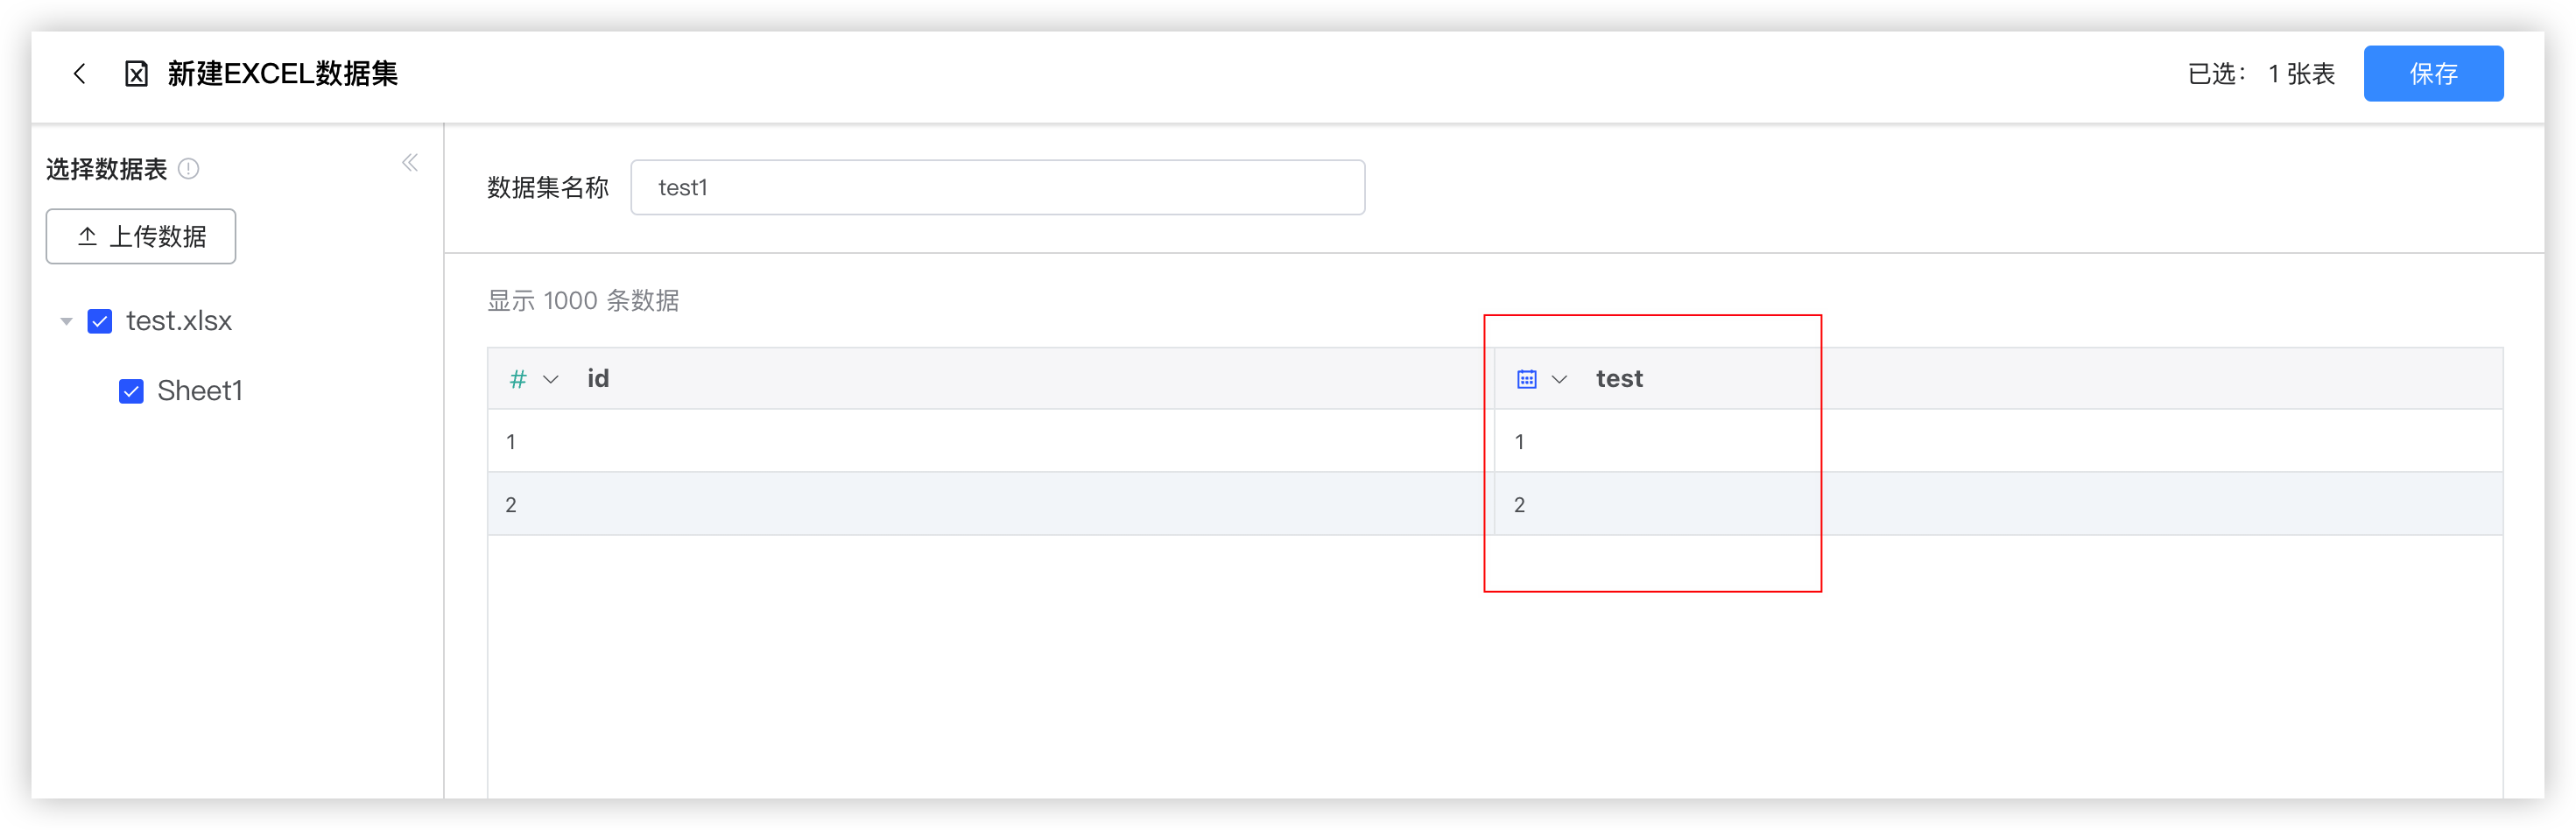Click the Excel file icon next to 新建EXCEL数据集
The image size is (2576, 830).
click(x=137, y=73)
